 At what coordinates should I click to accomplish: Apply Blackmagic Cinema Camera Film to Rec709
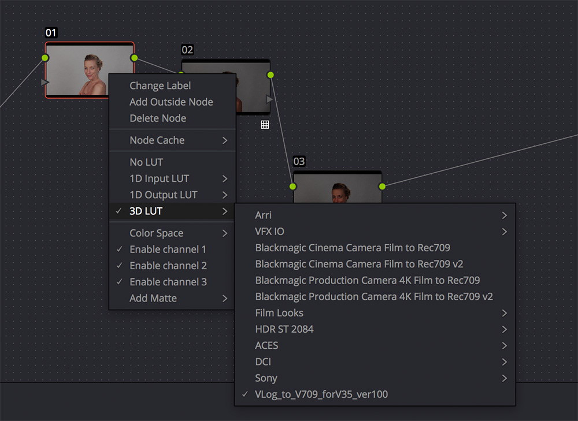coord(375,248)
